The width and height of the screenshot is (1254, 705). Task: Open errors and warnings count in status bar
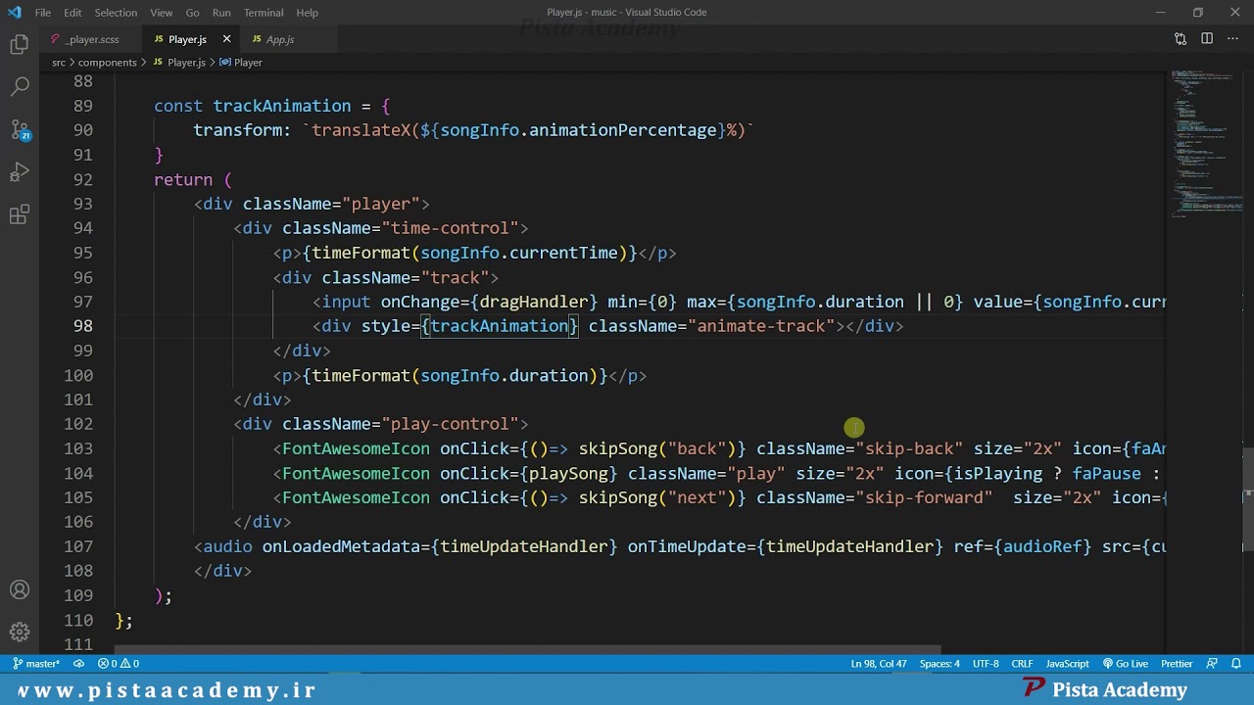click(119, 664)
